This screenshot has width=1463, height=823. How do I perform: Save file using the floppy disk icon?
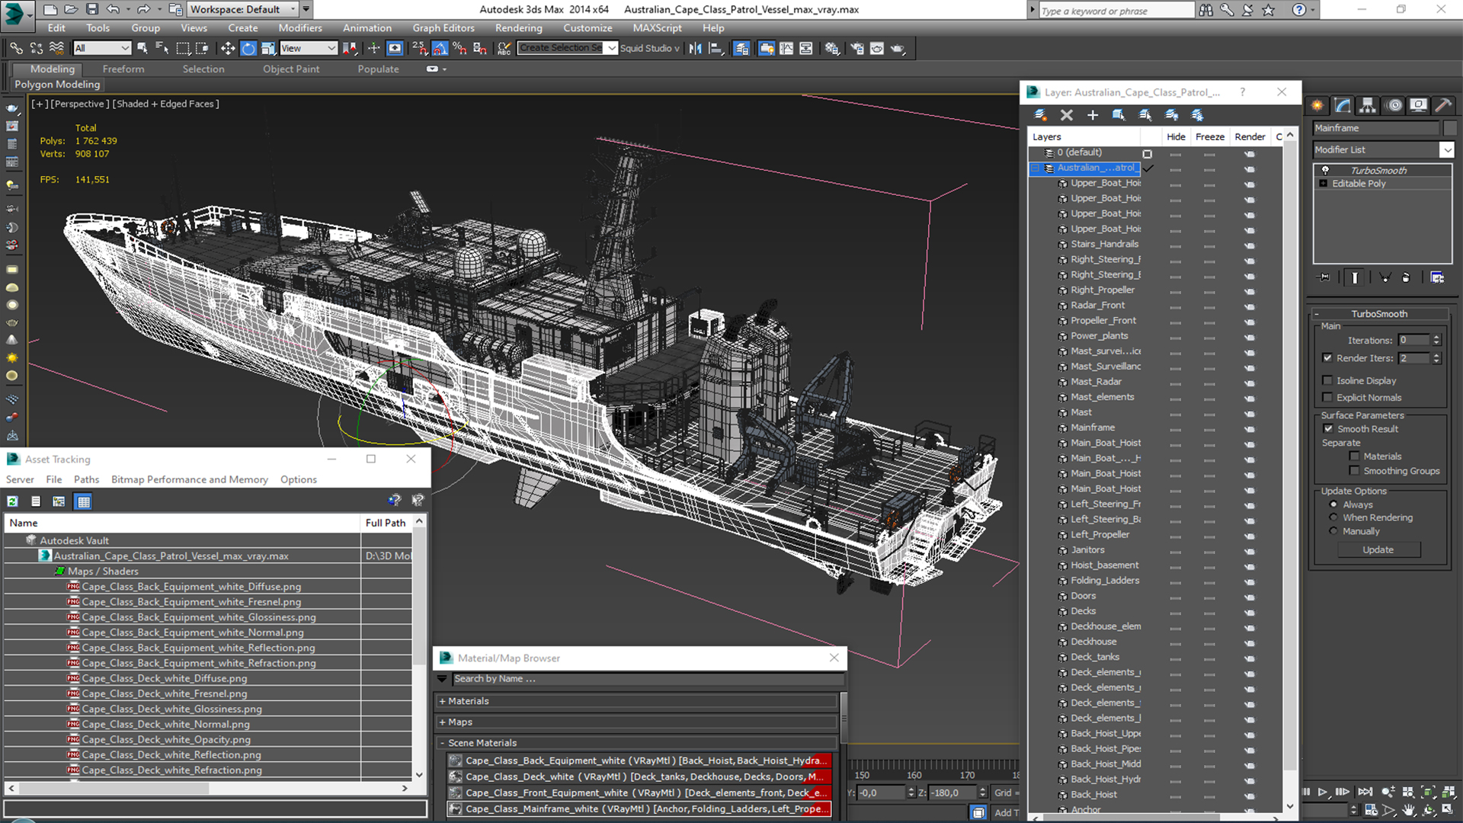tap(92, 9)
